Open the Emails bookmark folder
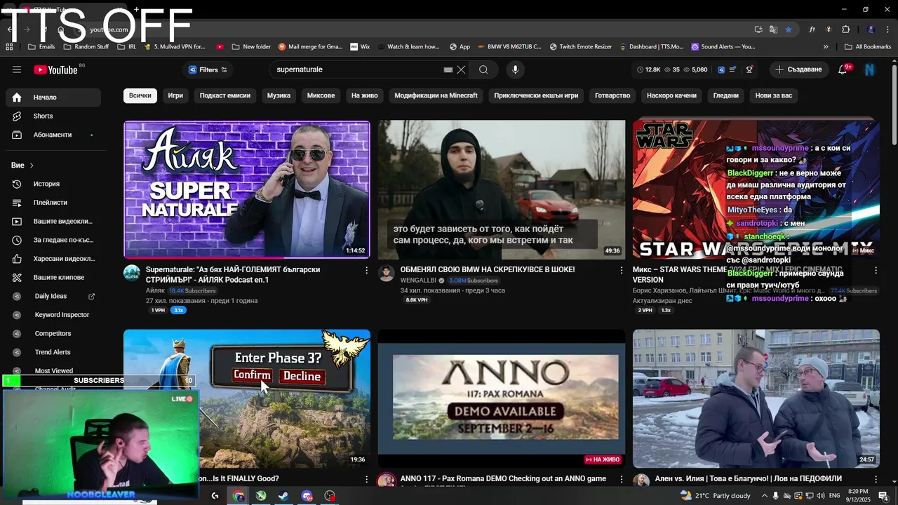 (x=41, y=47)
